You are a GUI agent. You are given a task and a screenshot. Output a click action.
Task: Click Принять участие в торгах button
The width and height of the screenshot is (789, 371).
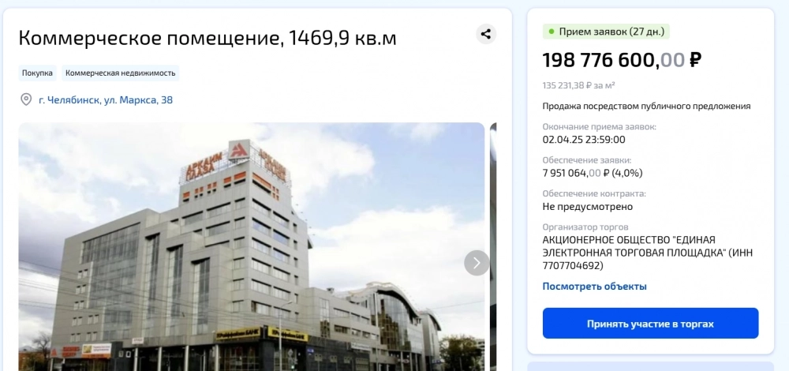pos(650,324)
